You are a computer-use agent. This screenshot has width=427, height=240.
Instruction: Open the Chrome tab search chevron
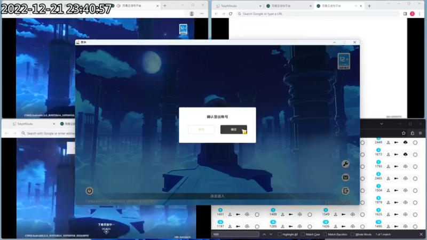pos(389,4)
